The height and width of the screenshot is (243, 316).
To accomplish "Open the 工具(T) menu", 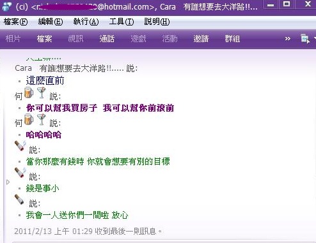I will [122, 22].
